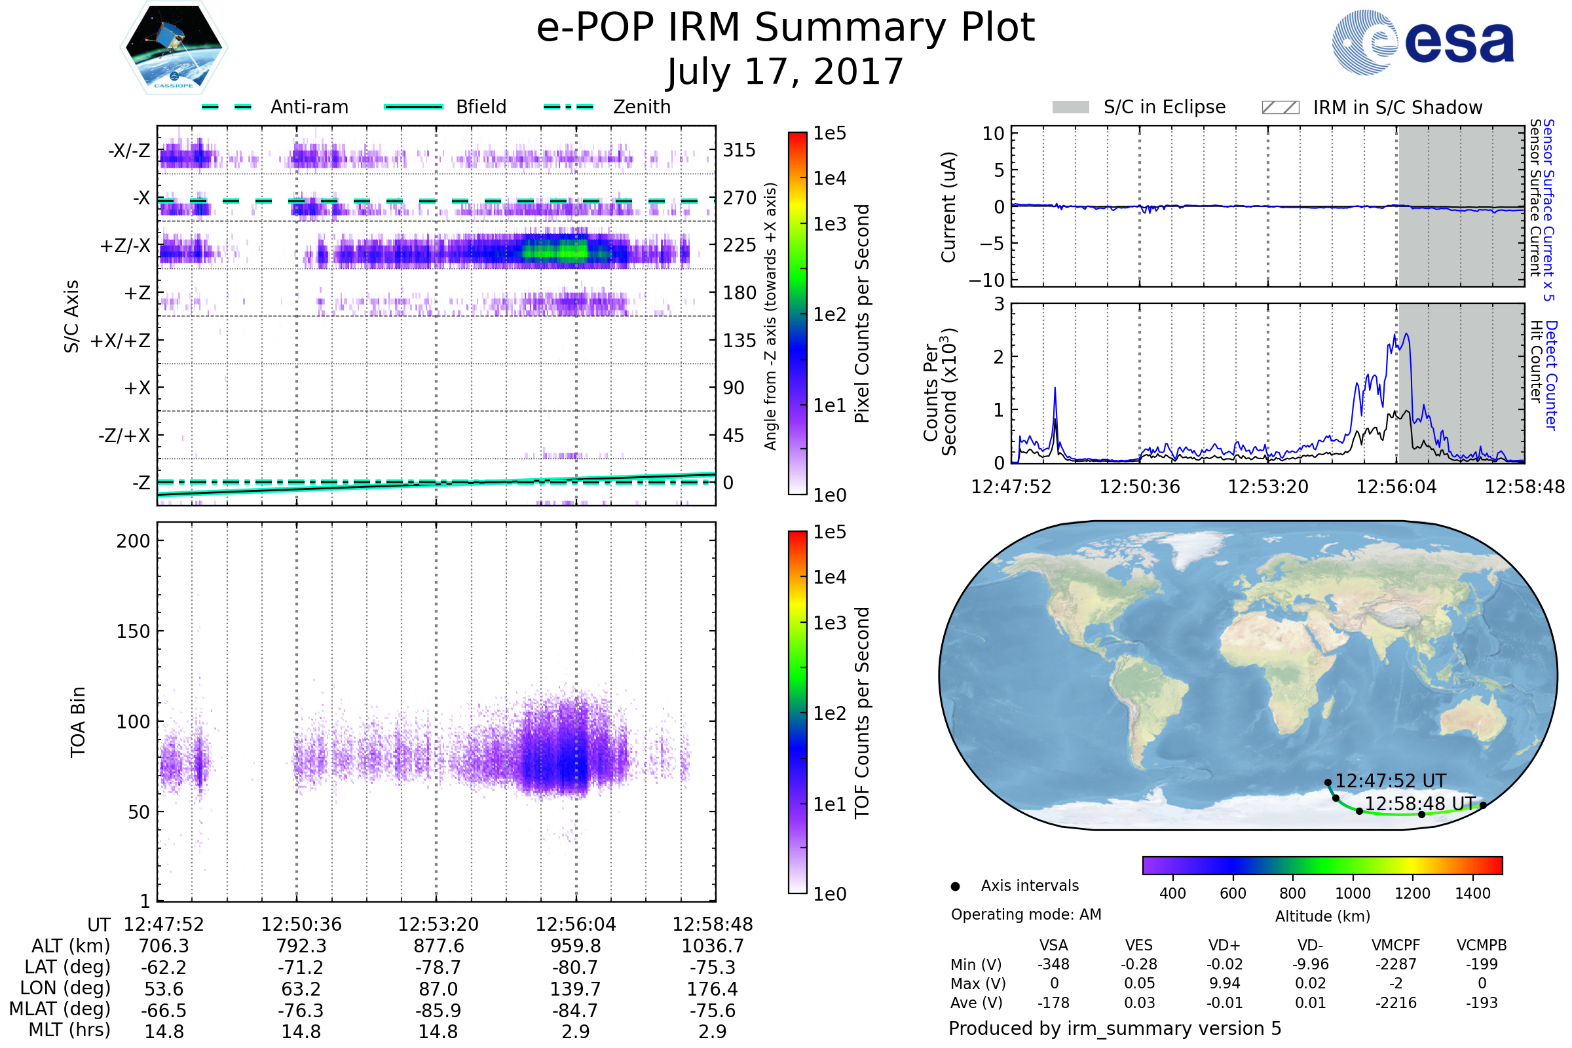This screenshot has width=1572, height=1048.
Task: Click the CASSIOPE satellite hexagon logo
Action: click(x=174, y=48)
